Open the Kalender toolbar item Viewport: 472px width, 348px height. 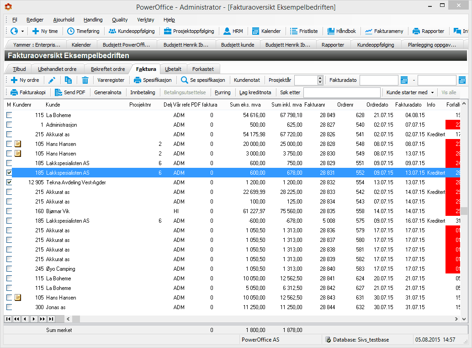(266, 31)
